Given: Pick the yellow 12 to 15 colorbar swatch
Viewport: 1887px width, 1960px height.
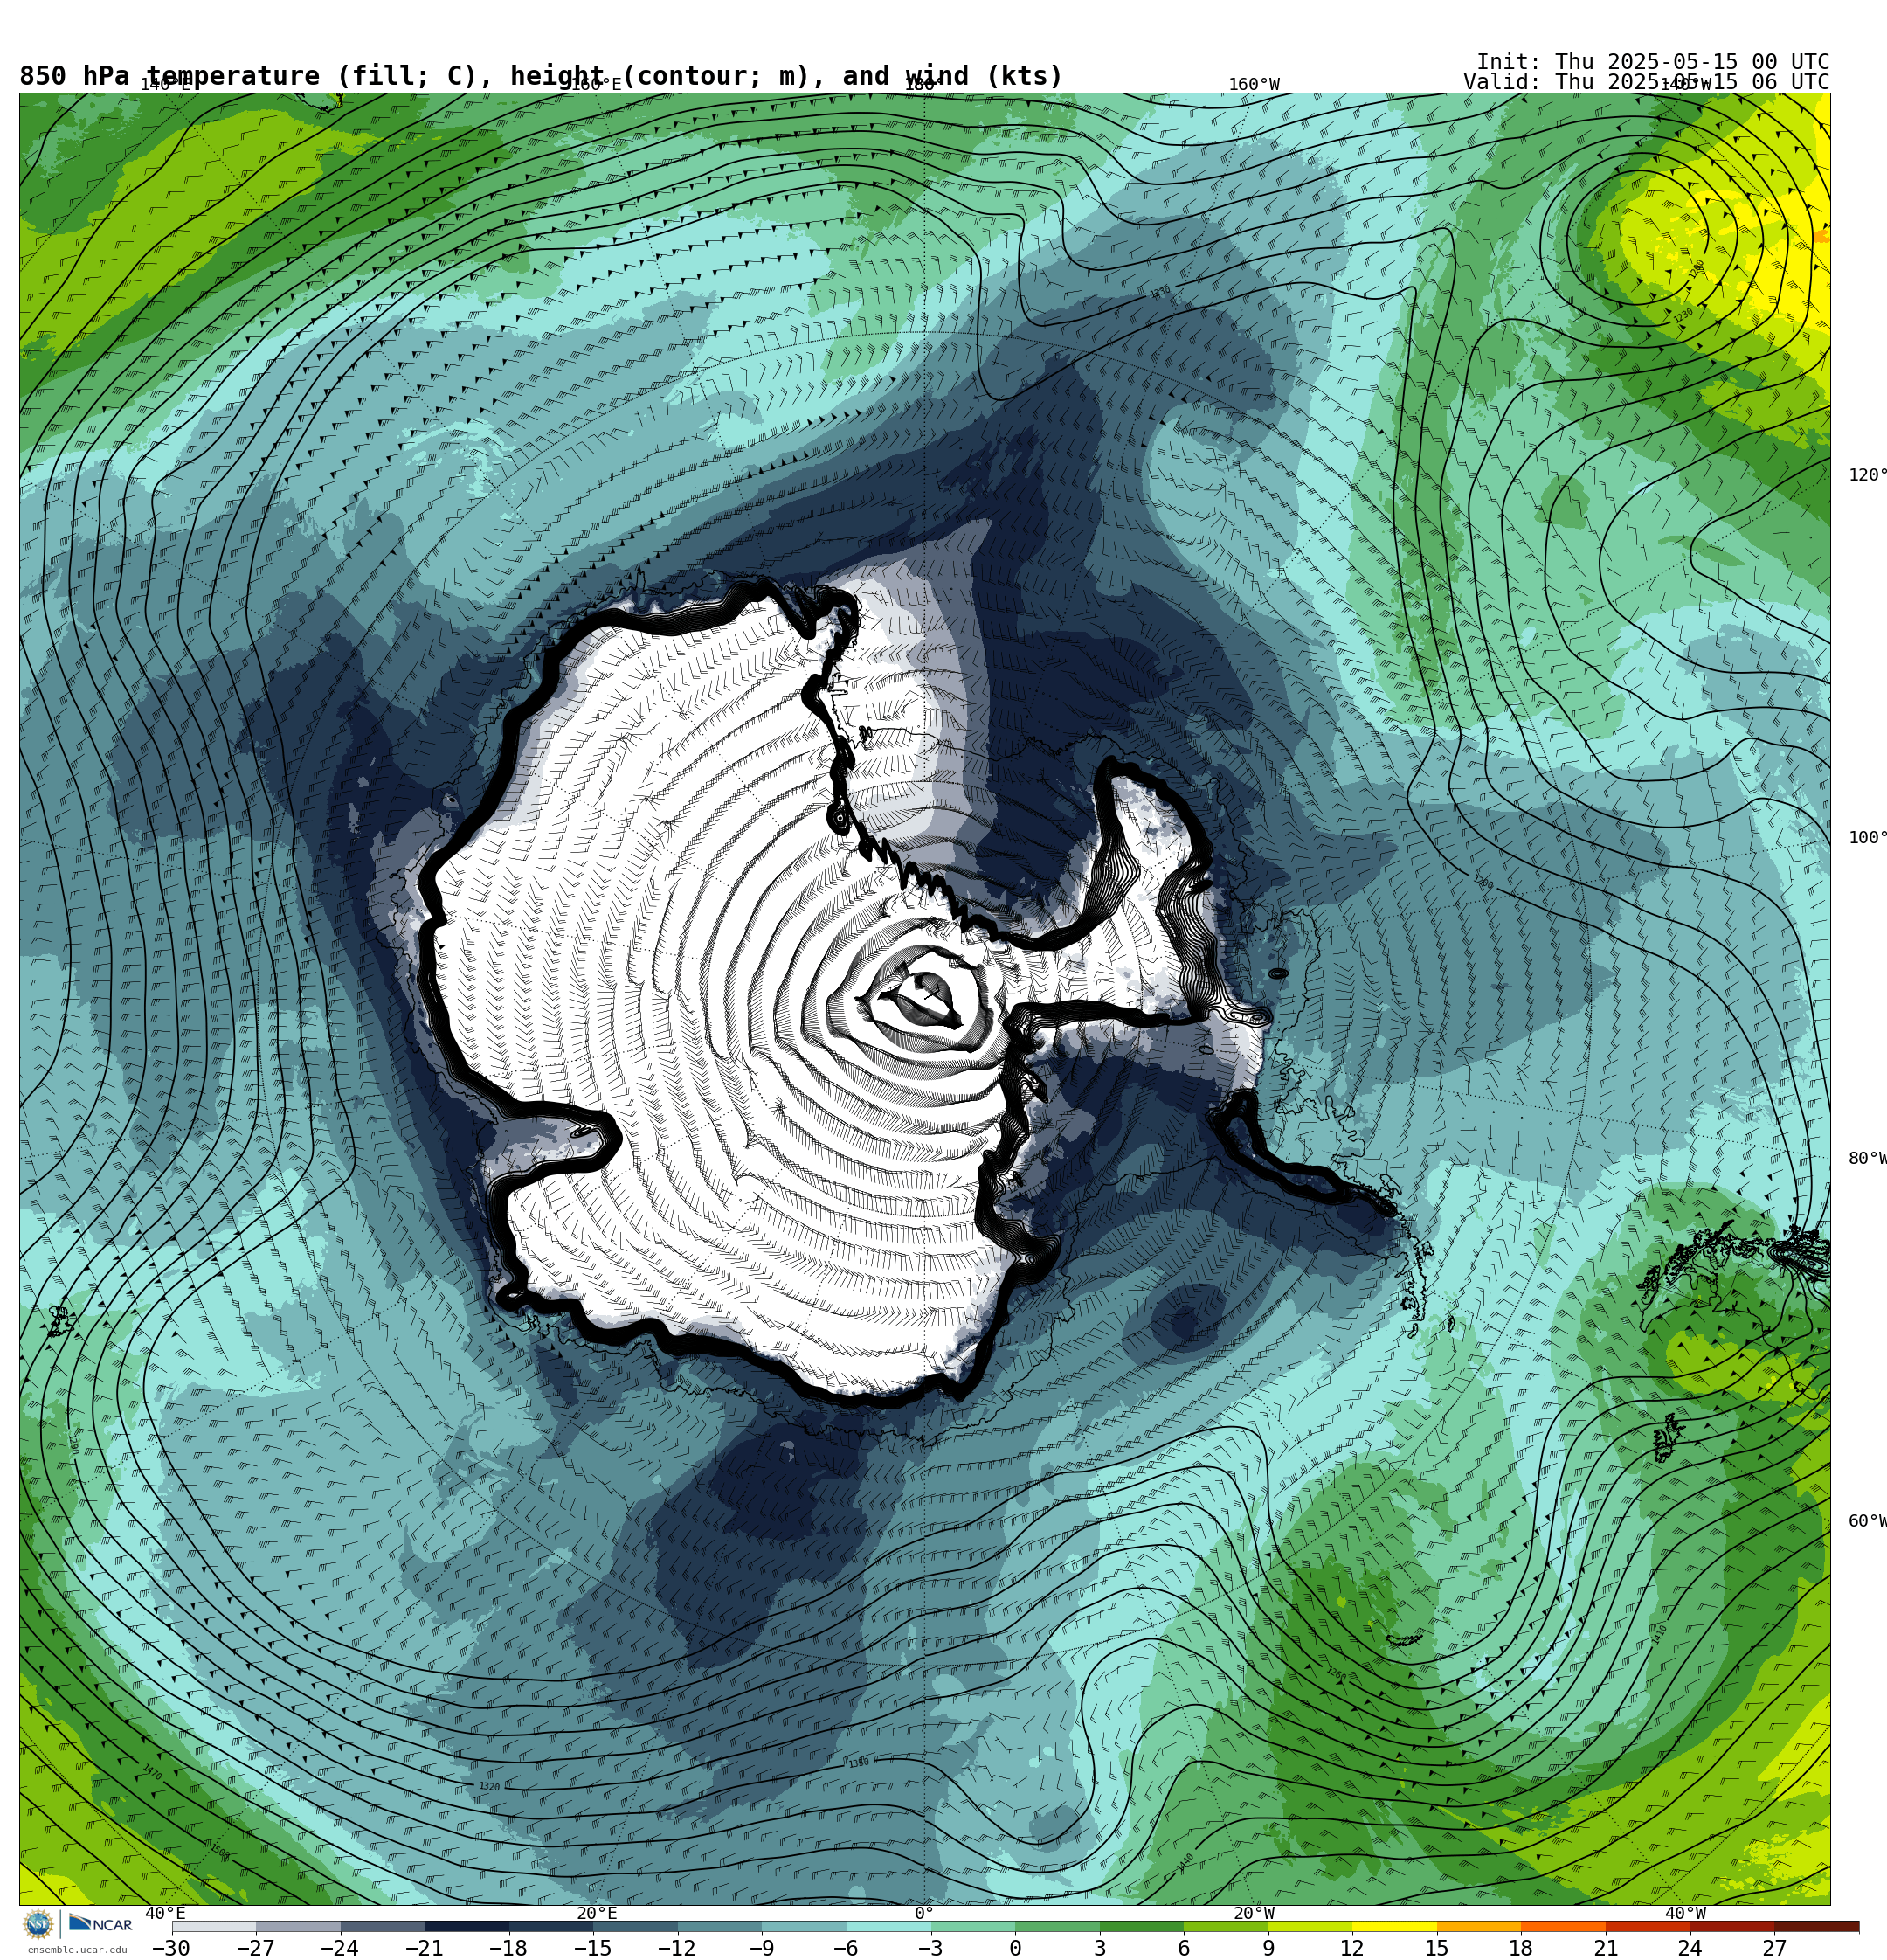Looking at the screenshot, I should (1394, 1926).
